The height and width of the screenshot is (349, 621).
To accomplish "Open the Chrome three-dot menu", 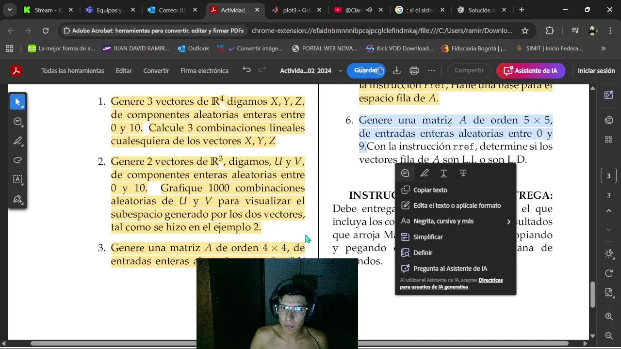I will click(x=610, y=31).
